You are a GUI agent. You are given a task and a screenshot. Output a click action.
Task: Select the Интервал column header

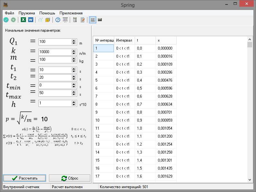tap(124, 40)
